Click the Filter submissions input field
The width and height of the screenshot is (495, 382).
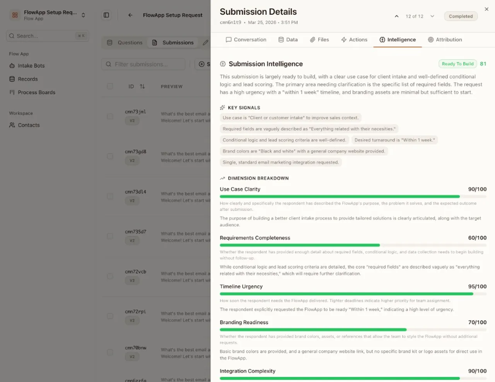point(143,64)
